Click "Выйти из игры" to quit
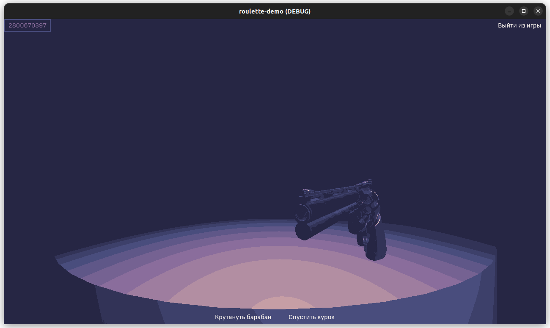Screen dimensions: 550x328 [520, 25]
